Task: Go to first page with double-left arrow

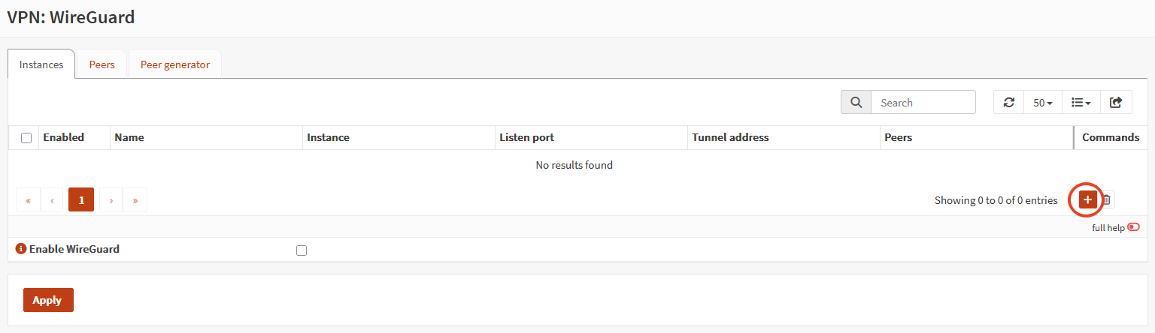Action: click(x=29, y=200)
